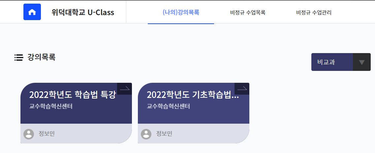The width and height of the screenshot is (375, 153).
Task: Click the 강의목록 list icon
Action: click(19, 58)
